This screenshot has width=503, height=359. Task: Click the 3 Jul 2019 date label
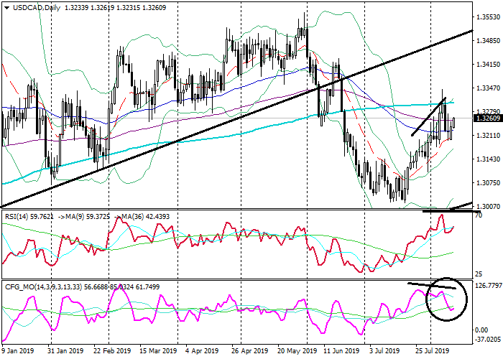coord(385,350)
